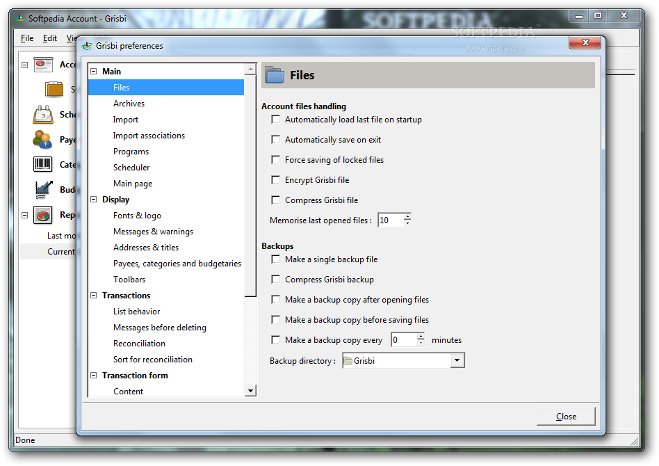
Task: Select Reconciliation in preferences tree
Action: click(139, 343)
